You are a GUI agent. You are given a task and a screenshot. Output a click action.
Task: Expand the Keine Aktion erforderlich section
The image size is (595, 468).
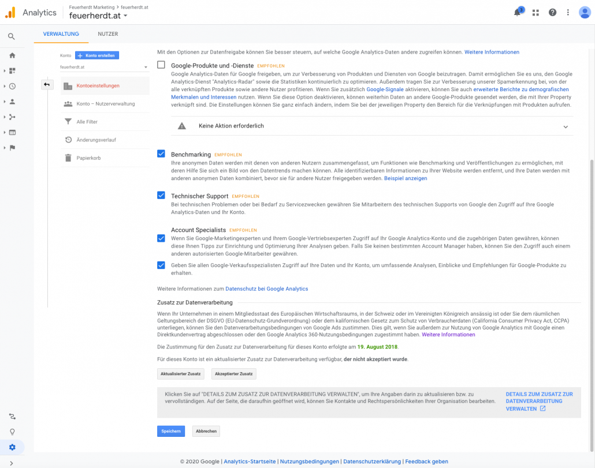click(566, 127)
